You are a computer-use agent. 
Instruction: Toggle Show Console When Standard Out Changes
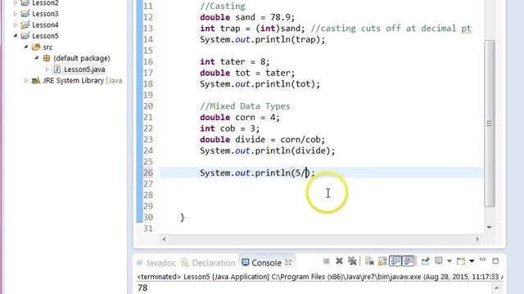395,261
